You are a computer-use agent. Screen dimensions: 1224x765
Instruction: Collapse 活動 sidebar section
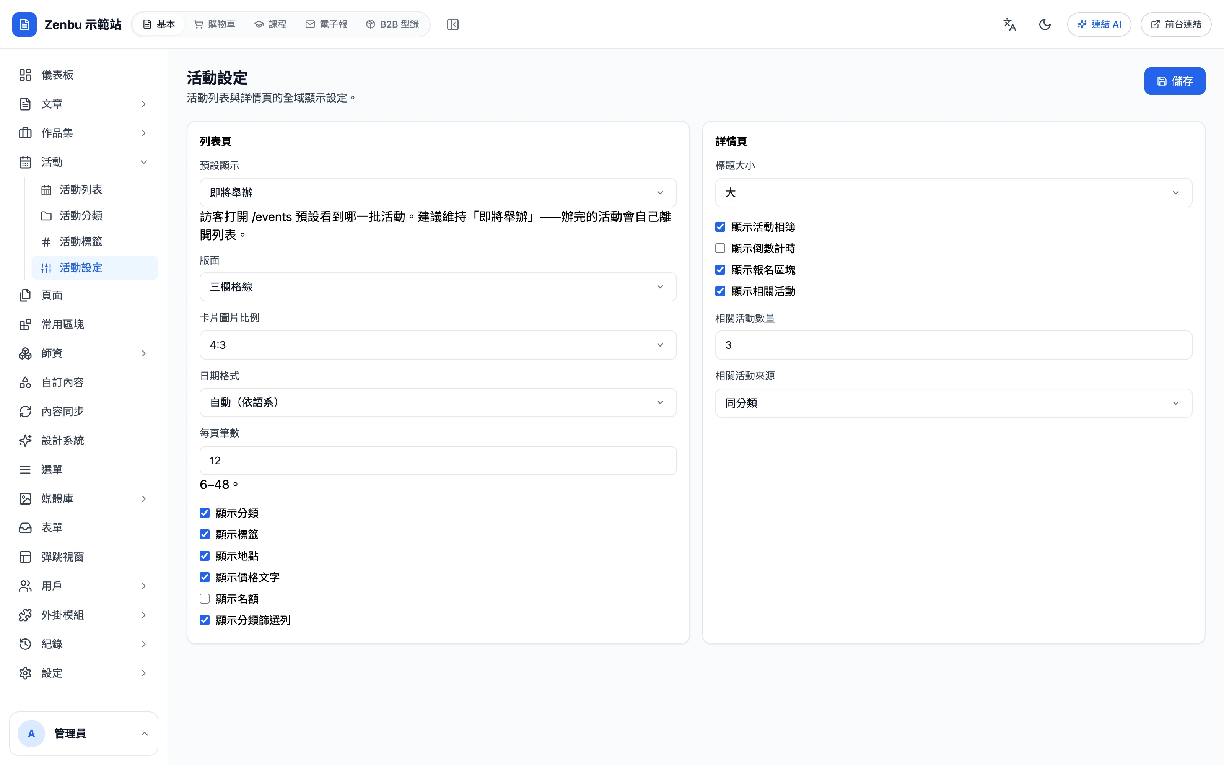pyautogui.click(x=144, y=162)
